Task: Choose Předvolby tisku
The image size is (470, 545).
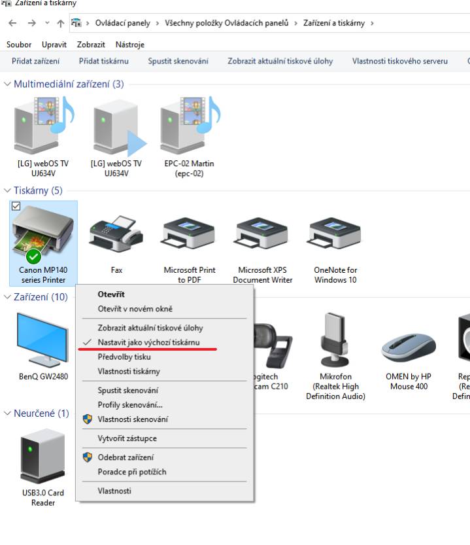Action: click(x=124, y=357)
